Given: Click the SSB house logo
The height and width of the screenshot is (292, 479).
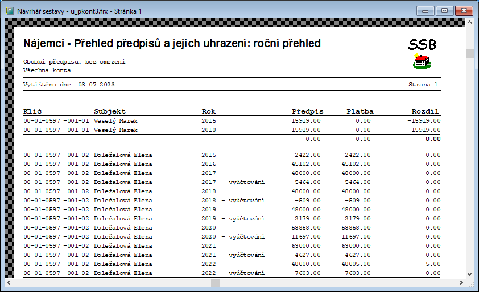Looking at the screenshot, I should point(422,61).
